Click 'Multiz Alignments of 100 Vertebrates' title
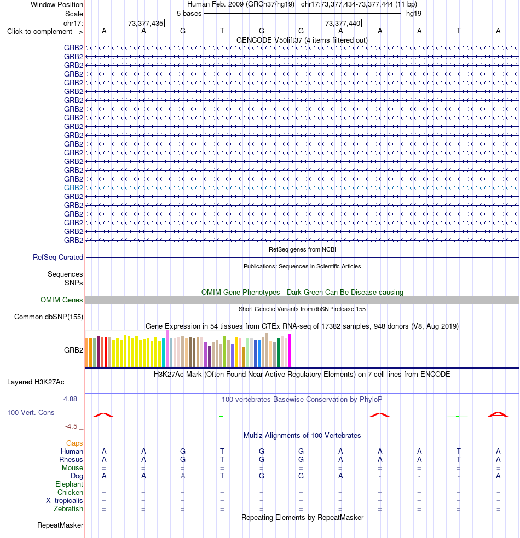Viewport: 520px width, 538px height. click(302, 435)
